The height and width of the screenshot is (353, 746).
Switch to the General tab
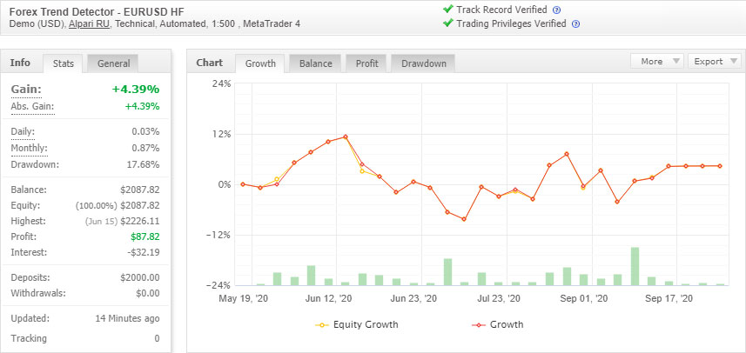click(x=113, y=63)
